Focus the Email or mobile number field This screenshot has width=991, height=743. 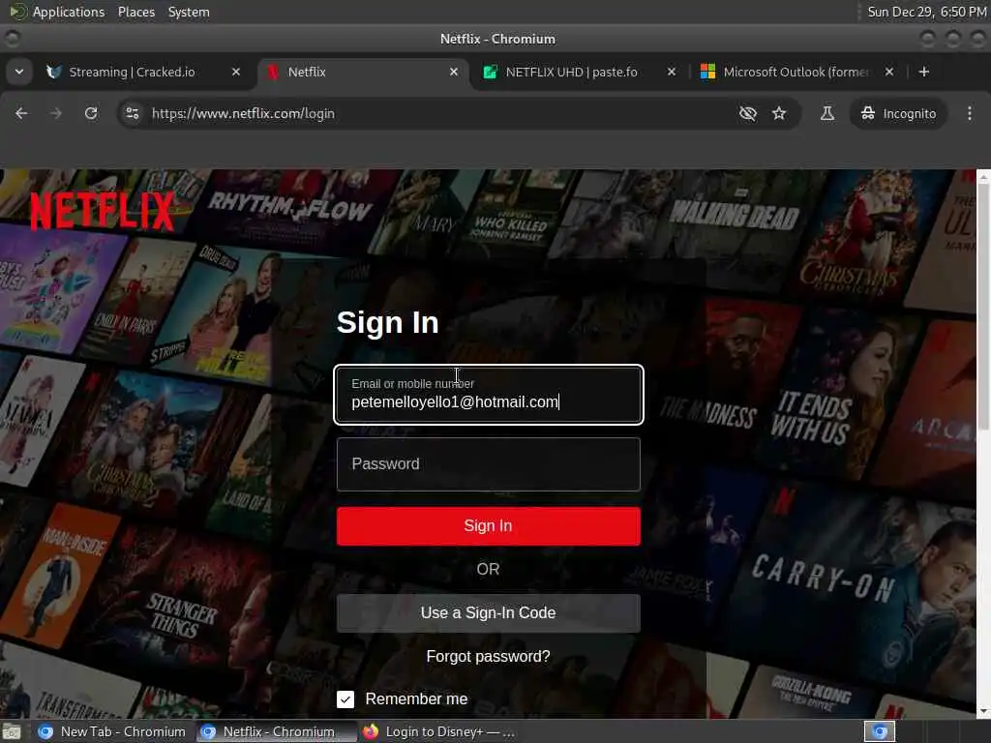point(489,395)
